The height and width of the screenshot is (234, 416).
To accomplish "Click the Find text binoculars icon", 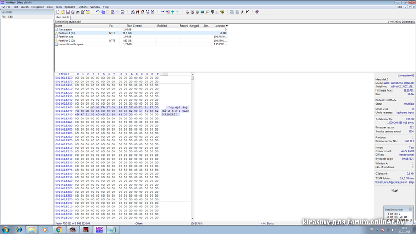I will pyautogui.click(x=133, y=11).
